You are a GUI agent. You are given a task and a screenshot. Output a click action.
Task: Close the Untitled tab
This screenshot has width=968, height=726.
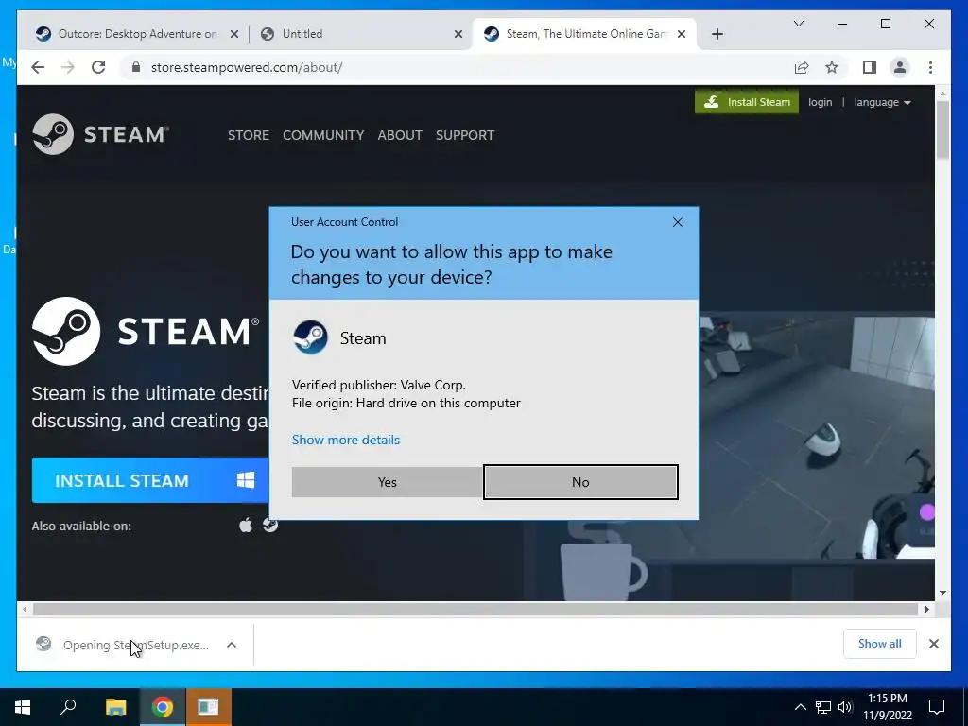tap(458, 34)
